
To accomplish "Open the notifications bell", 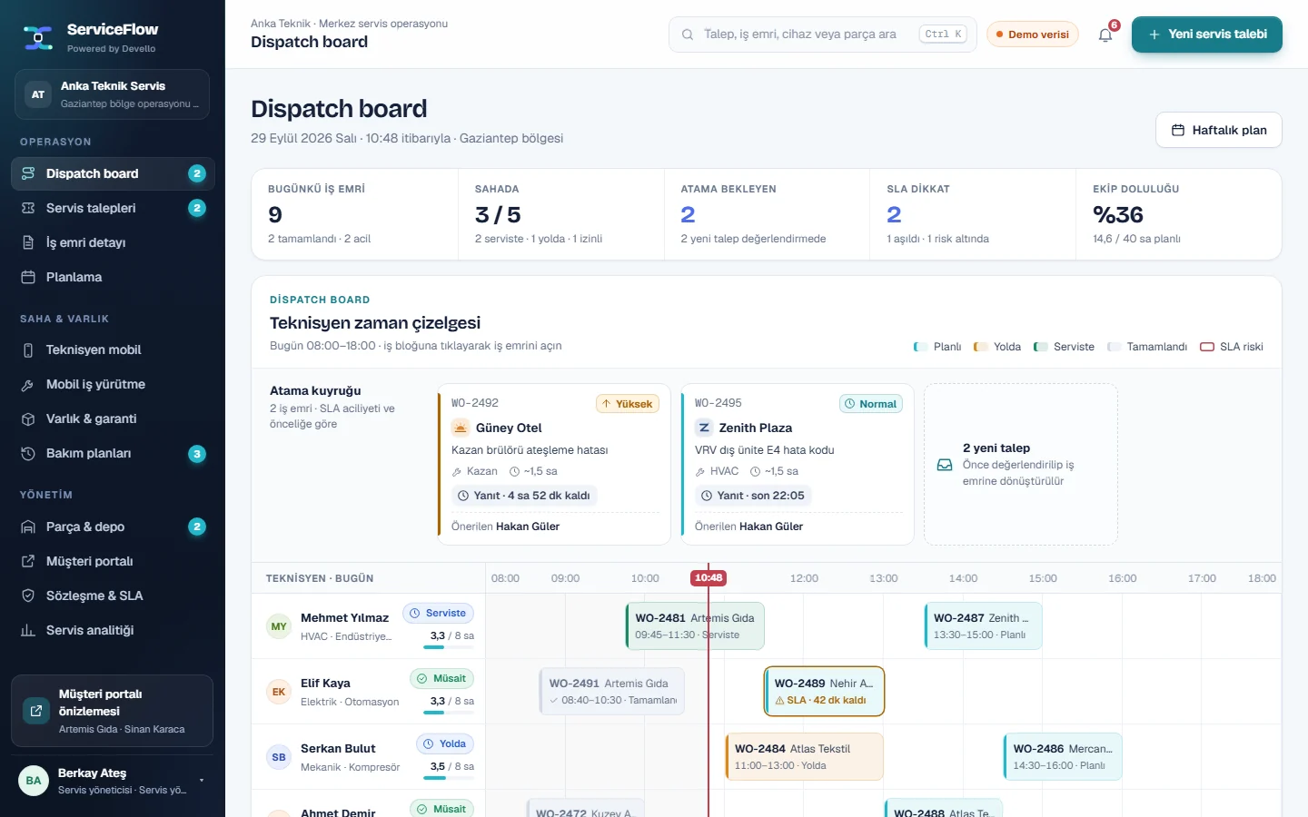I will pyautogui.click(x=1105, y=34).
